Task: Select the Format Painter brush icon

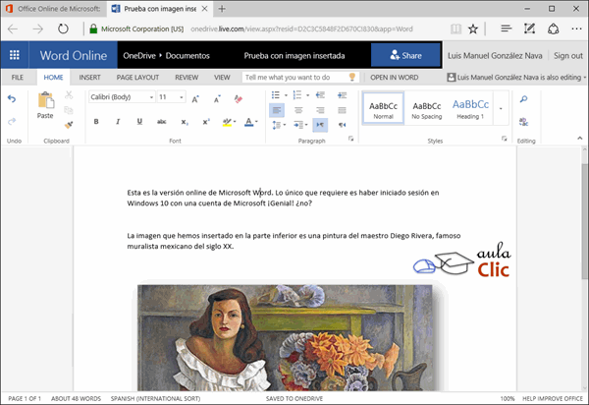Action: pos(69,125)
